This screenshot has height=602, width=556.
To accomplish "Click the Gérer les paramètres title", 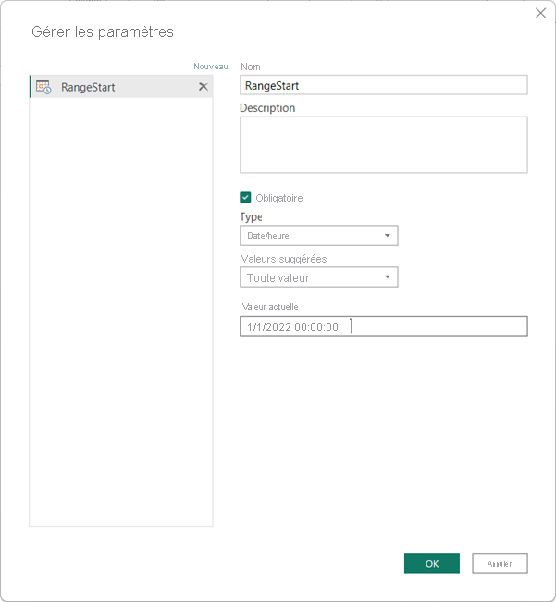I will pyautogui.click(x=103, y=31).
